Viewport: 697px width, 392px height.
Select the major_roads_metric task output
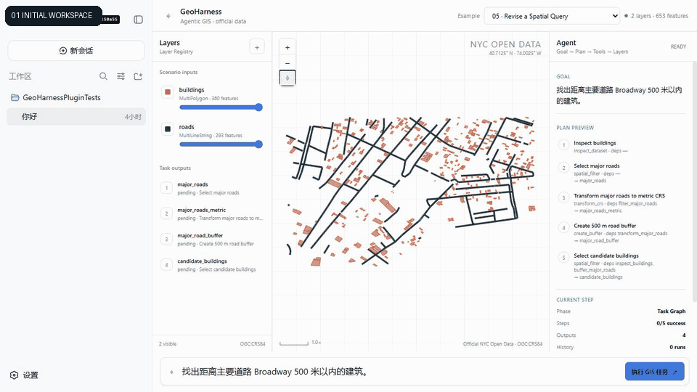tap(211, 213)
